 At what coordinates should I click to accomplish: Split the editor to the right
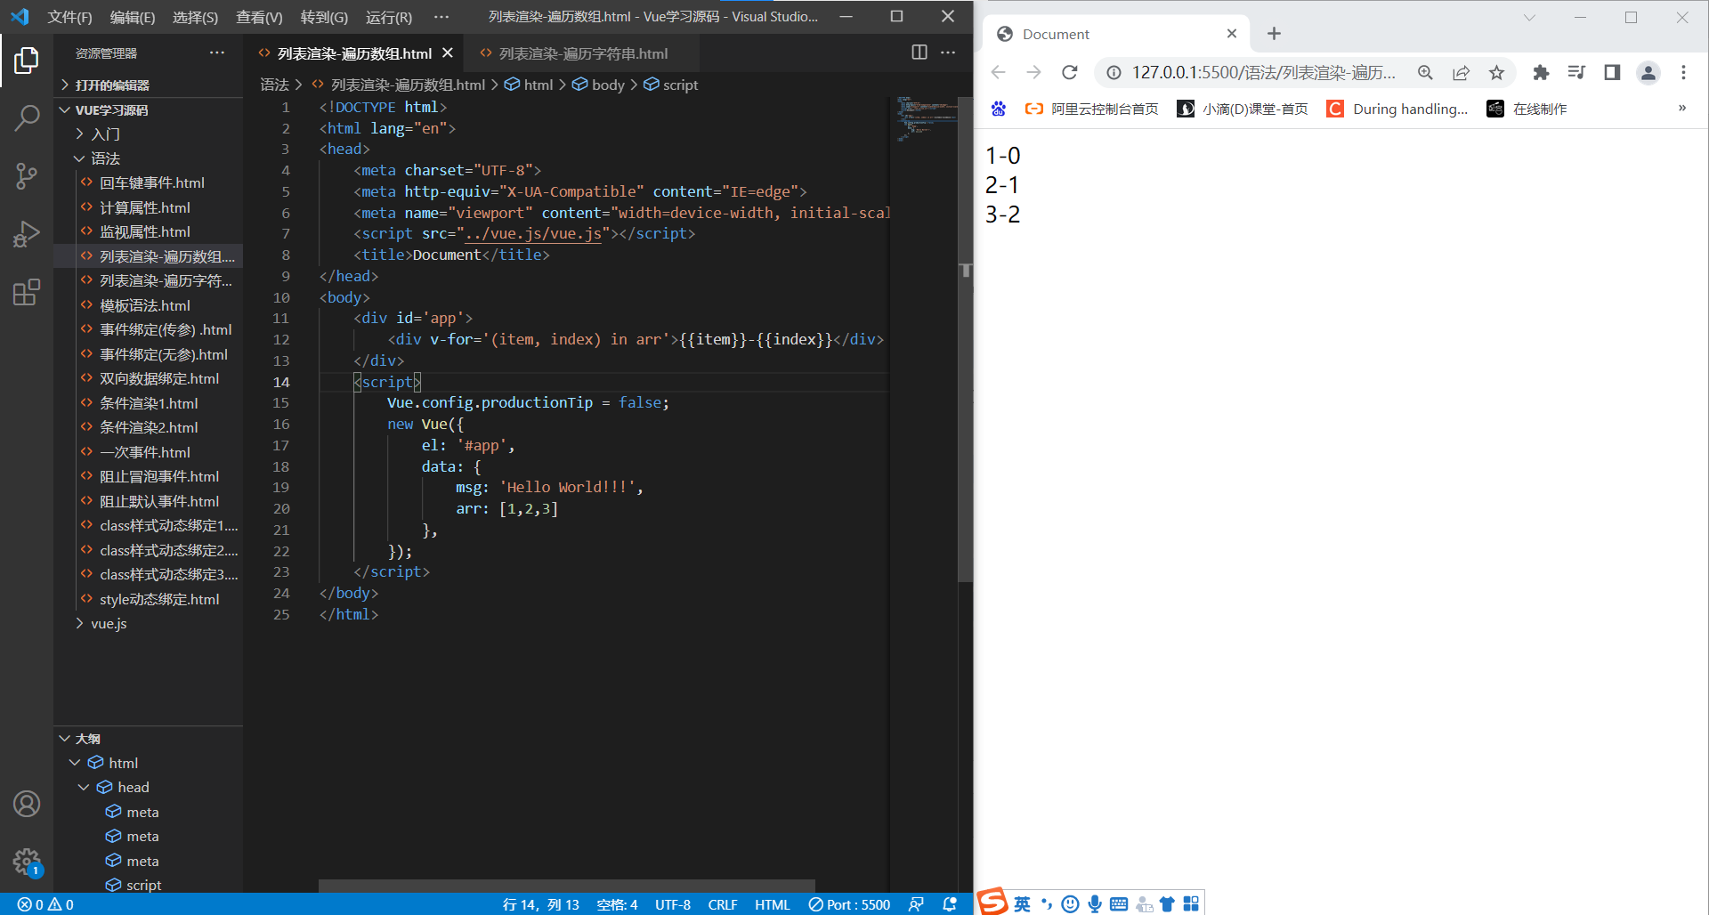tap(919, 53)
